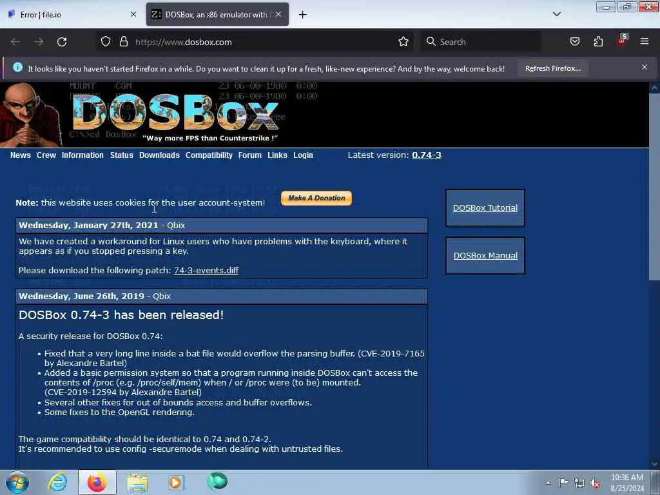Click the Make A Donation button
The width and height of the screenshot is (660, 495).
click(316, 199)
